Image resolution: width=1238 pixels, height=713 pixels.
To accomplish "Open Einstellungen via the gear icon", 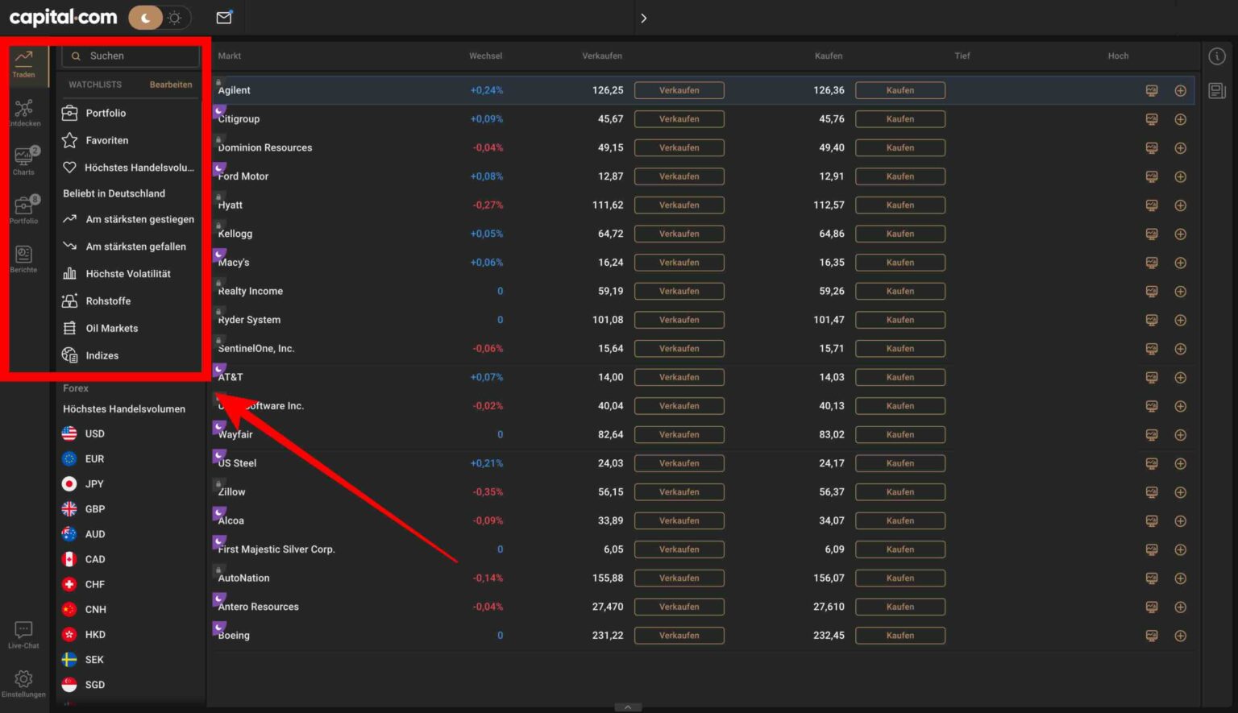I will (24, 682).
